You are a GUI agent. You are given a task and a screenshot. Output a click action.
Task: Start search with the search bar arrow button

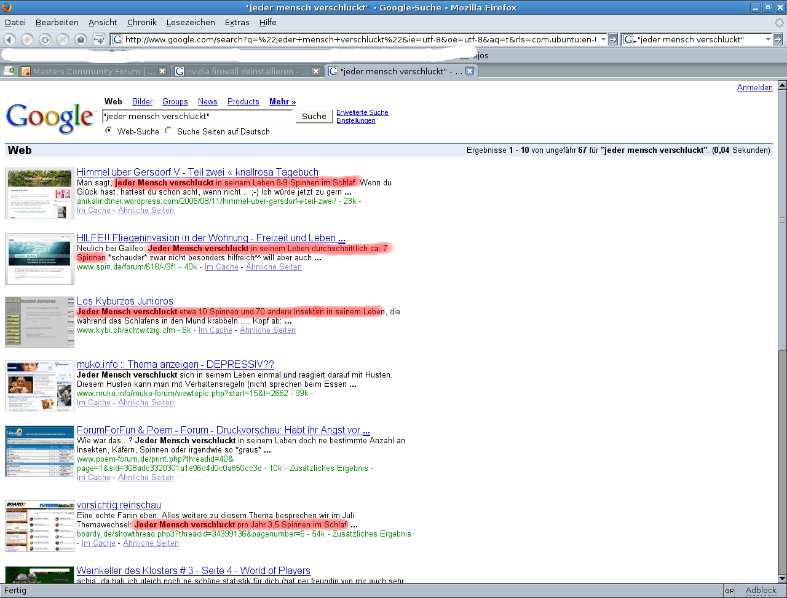coord(778,39)
